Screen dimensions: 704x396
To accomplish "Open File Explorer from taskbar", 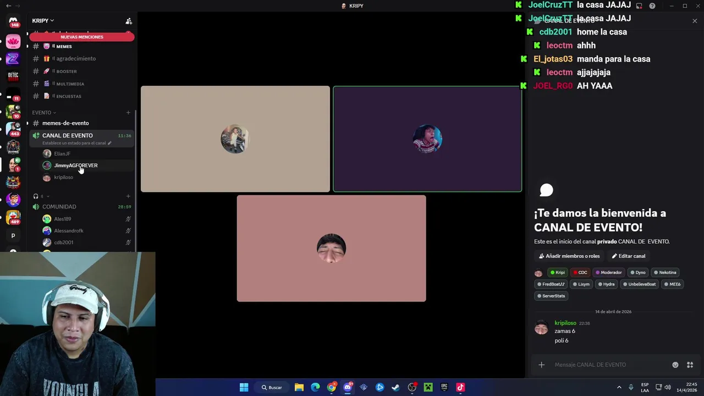I will click(299, 387).
